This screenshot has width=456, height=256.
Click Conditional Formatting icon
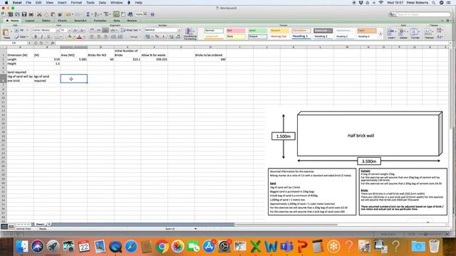pos(190,33)
